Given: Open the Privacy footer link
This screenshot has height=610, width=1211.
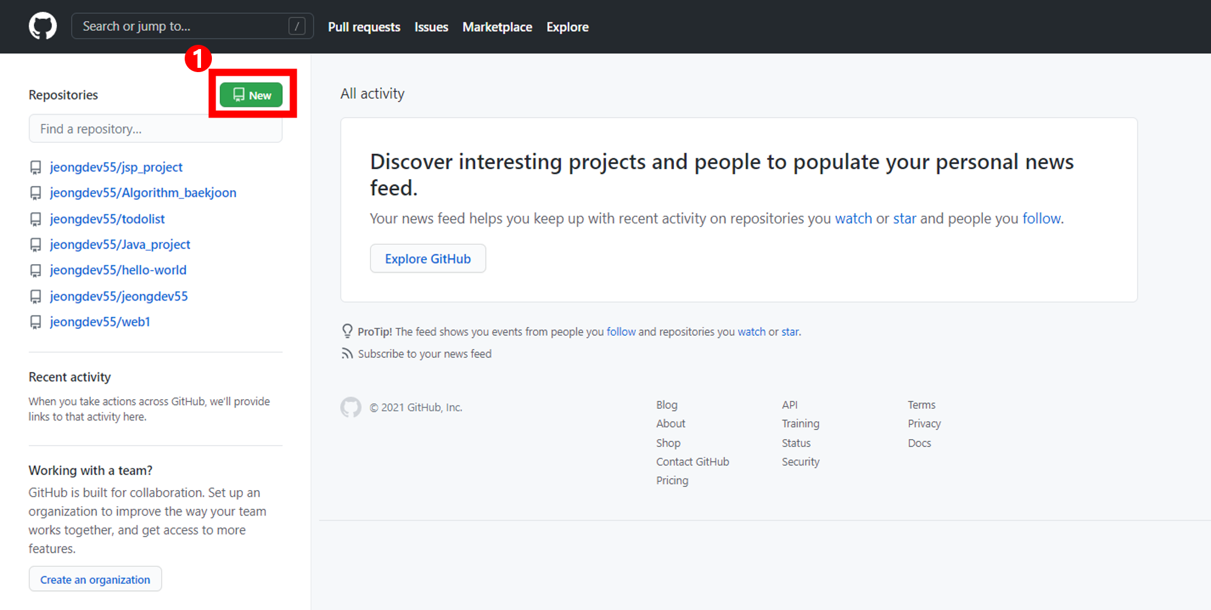Looking at the screenshot, I should [x=924, y=423].
